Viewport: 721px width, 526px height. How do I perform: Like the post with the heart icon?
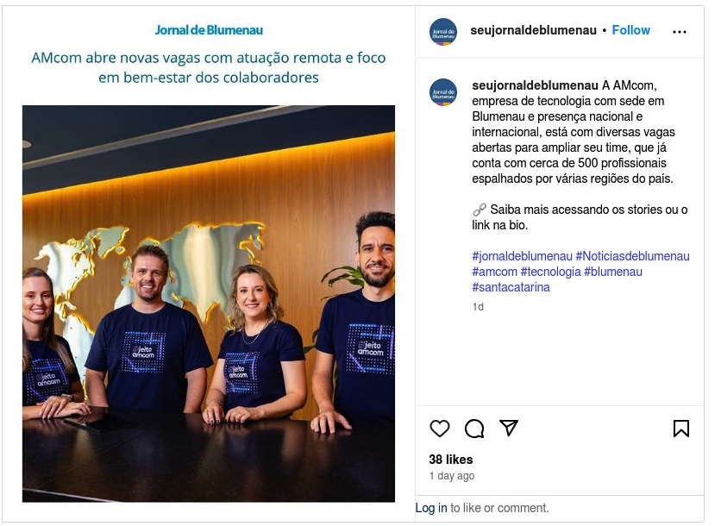pyautogui.click(x=439, y=429)
